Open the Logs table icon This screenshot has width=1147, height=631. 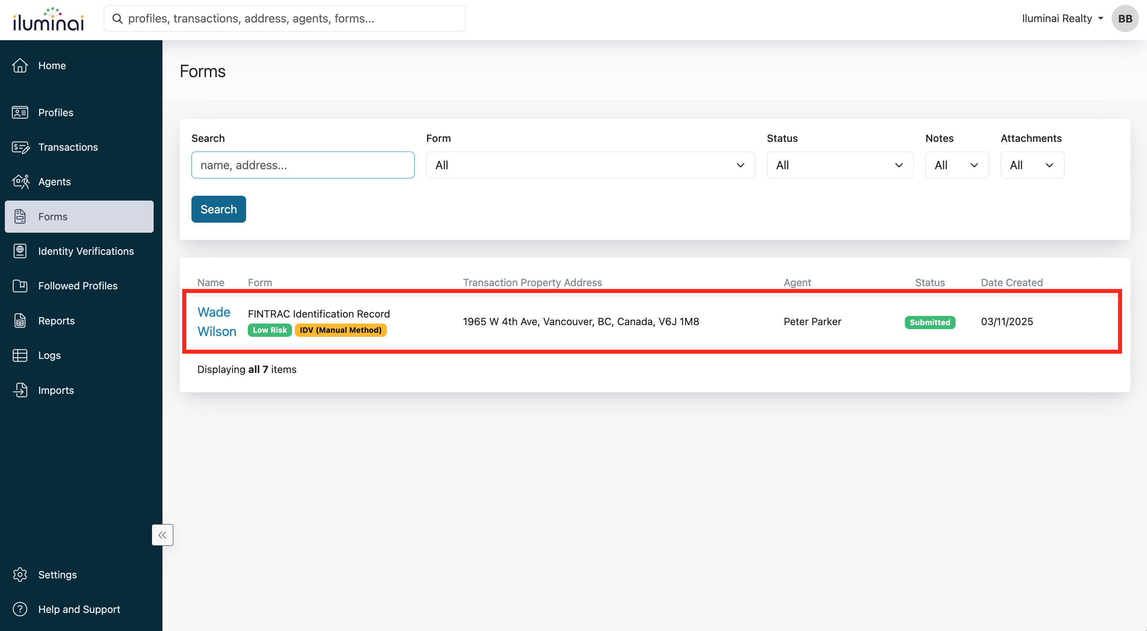20,355
